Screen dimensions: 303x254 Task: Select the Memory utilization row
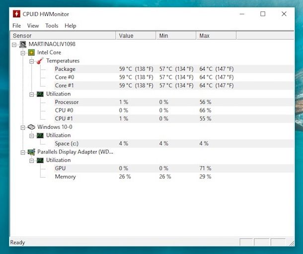point(174,177)
